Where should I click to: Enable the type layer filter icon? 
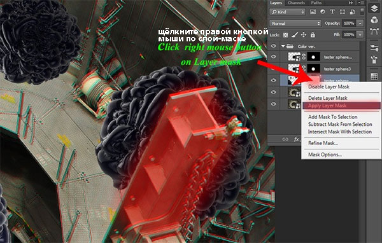pyautogui.click(x=332, y=11)
